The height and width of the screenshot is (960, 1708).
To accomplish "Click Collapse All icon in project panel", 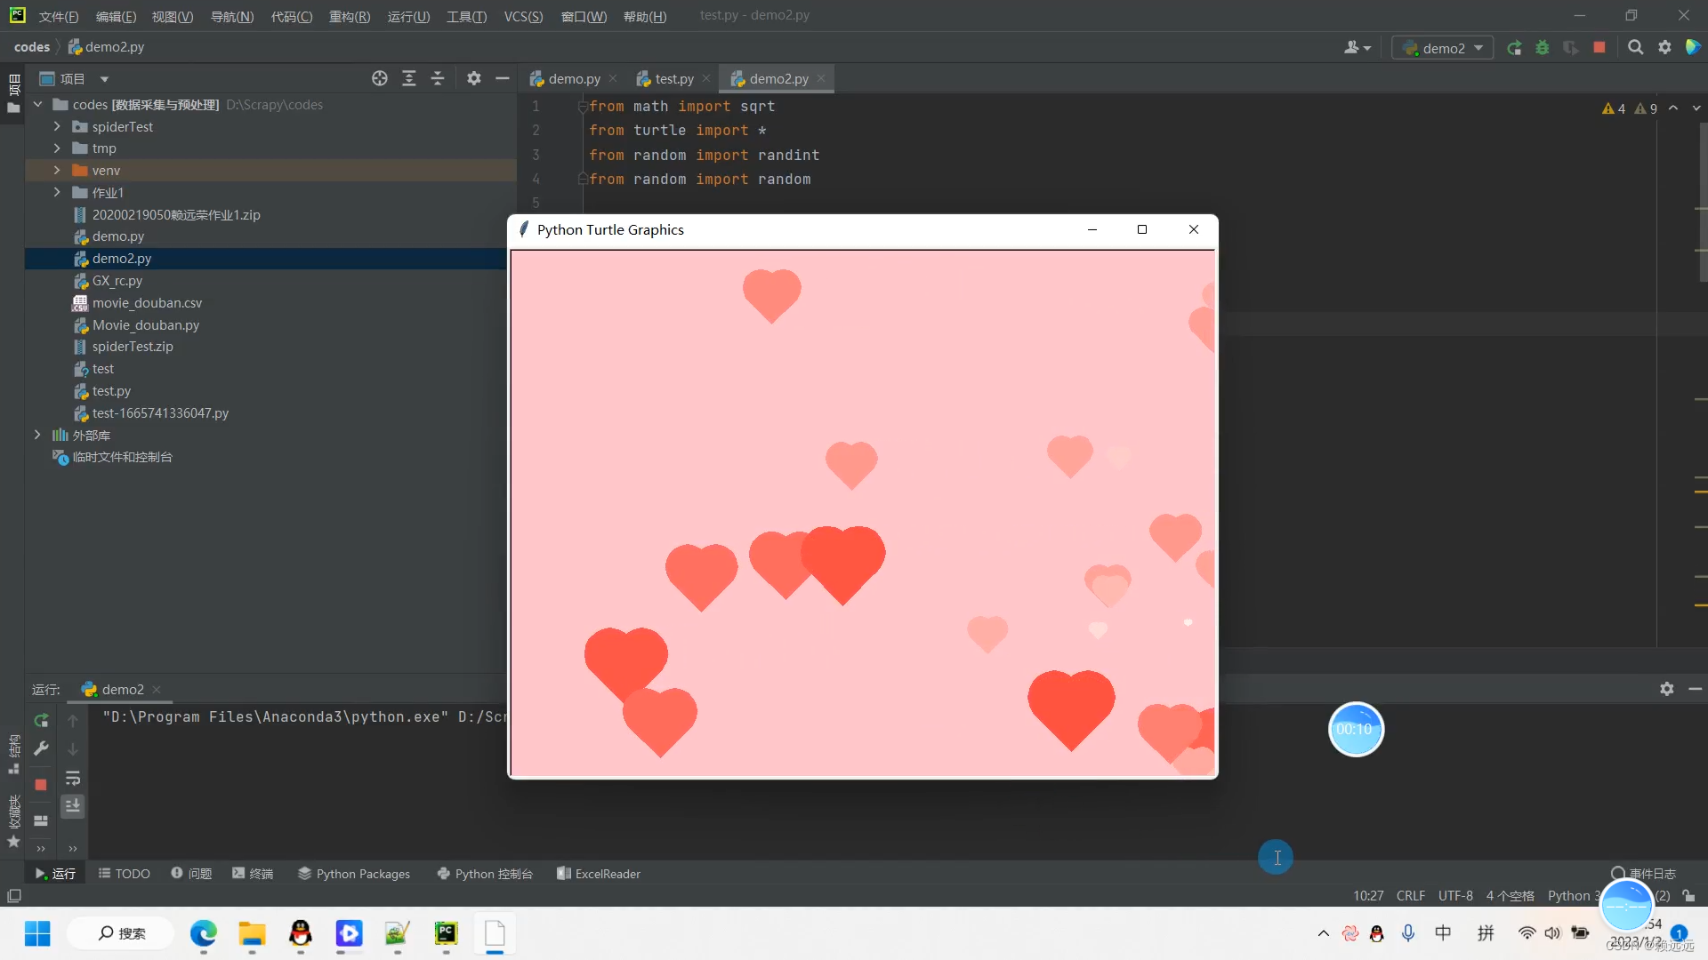I will pos(438,79).
